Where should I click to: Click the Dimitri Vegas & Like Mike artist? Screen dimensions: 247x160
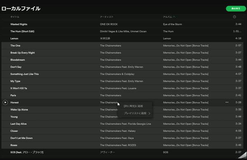coord(123,31)
